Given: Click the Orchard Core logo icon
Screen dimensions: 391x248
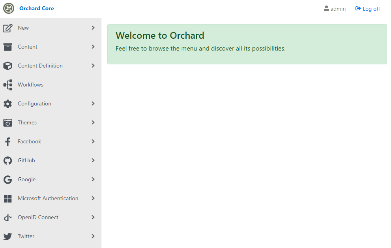Looking at the screenshot, I should point(8,8).
